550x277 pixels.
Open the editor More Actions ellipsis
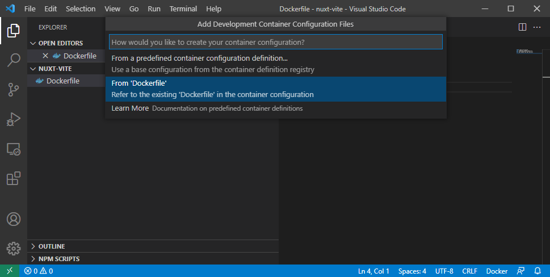pyautogui.click(x=537, y=27)
